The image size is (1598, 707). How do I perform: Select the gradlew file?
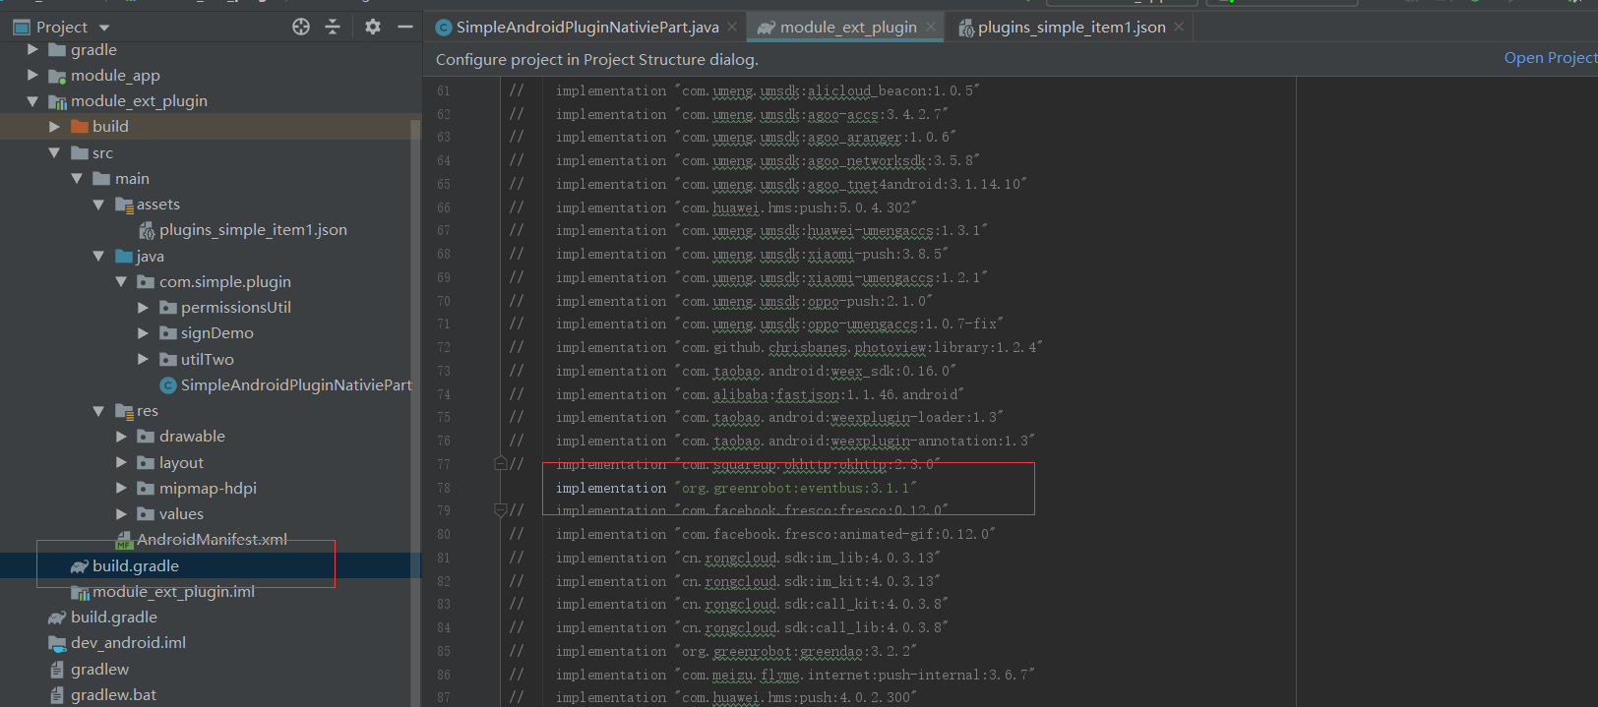[x=99, y=670]
